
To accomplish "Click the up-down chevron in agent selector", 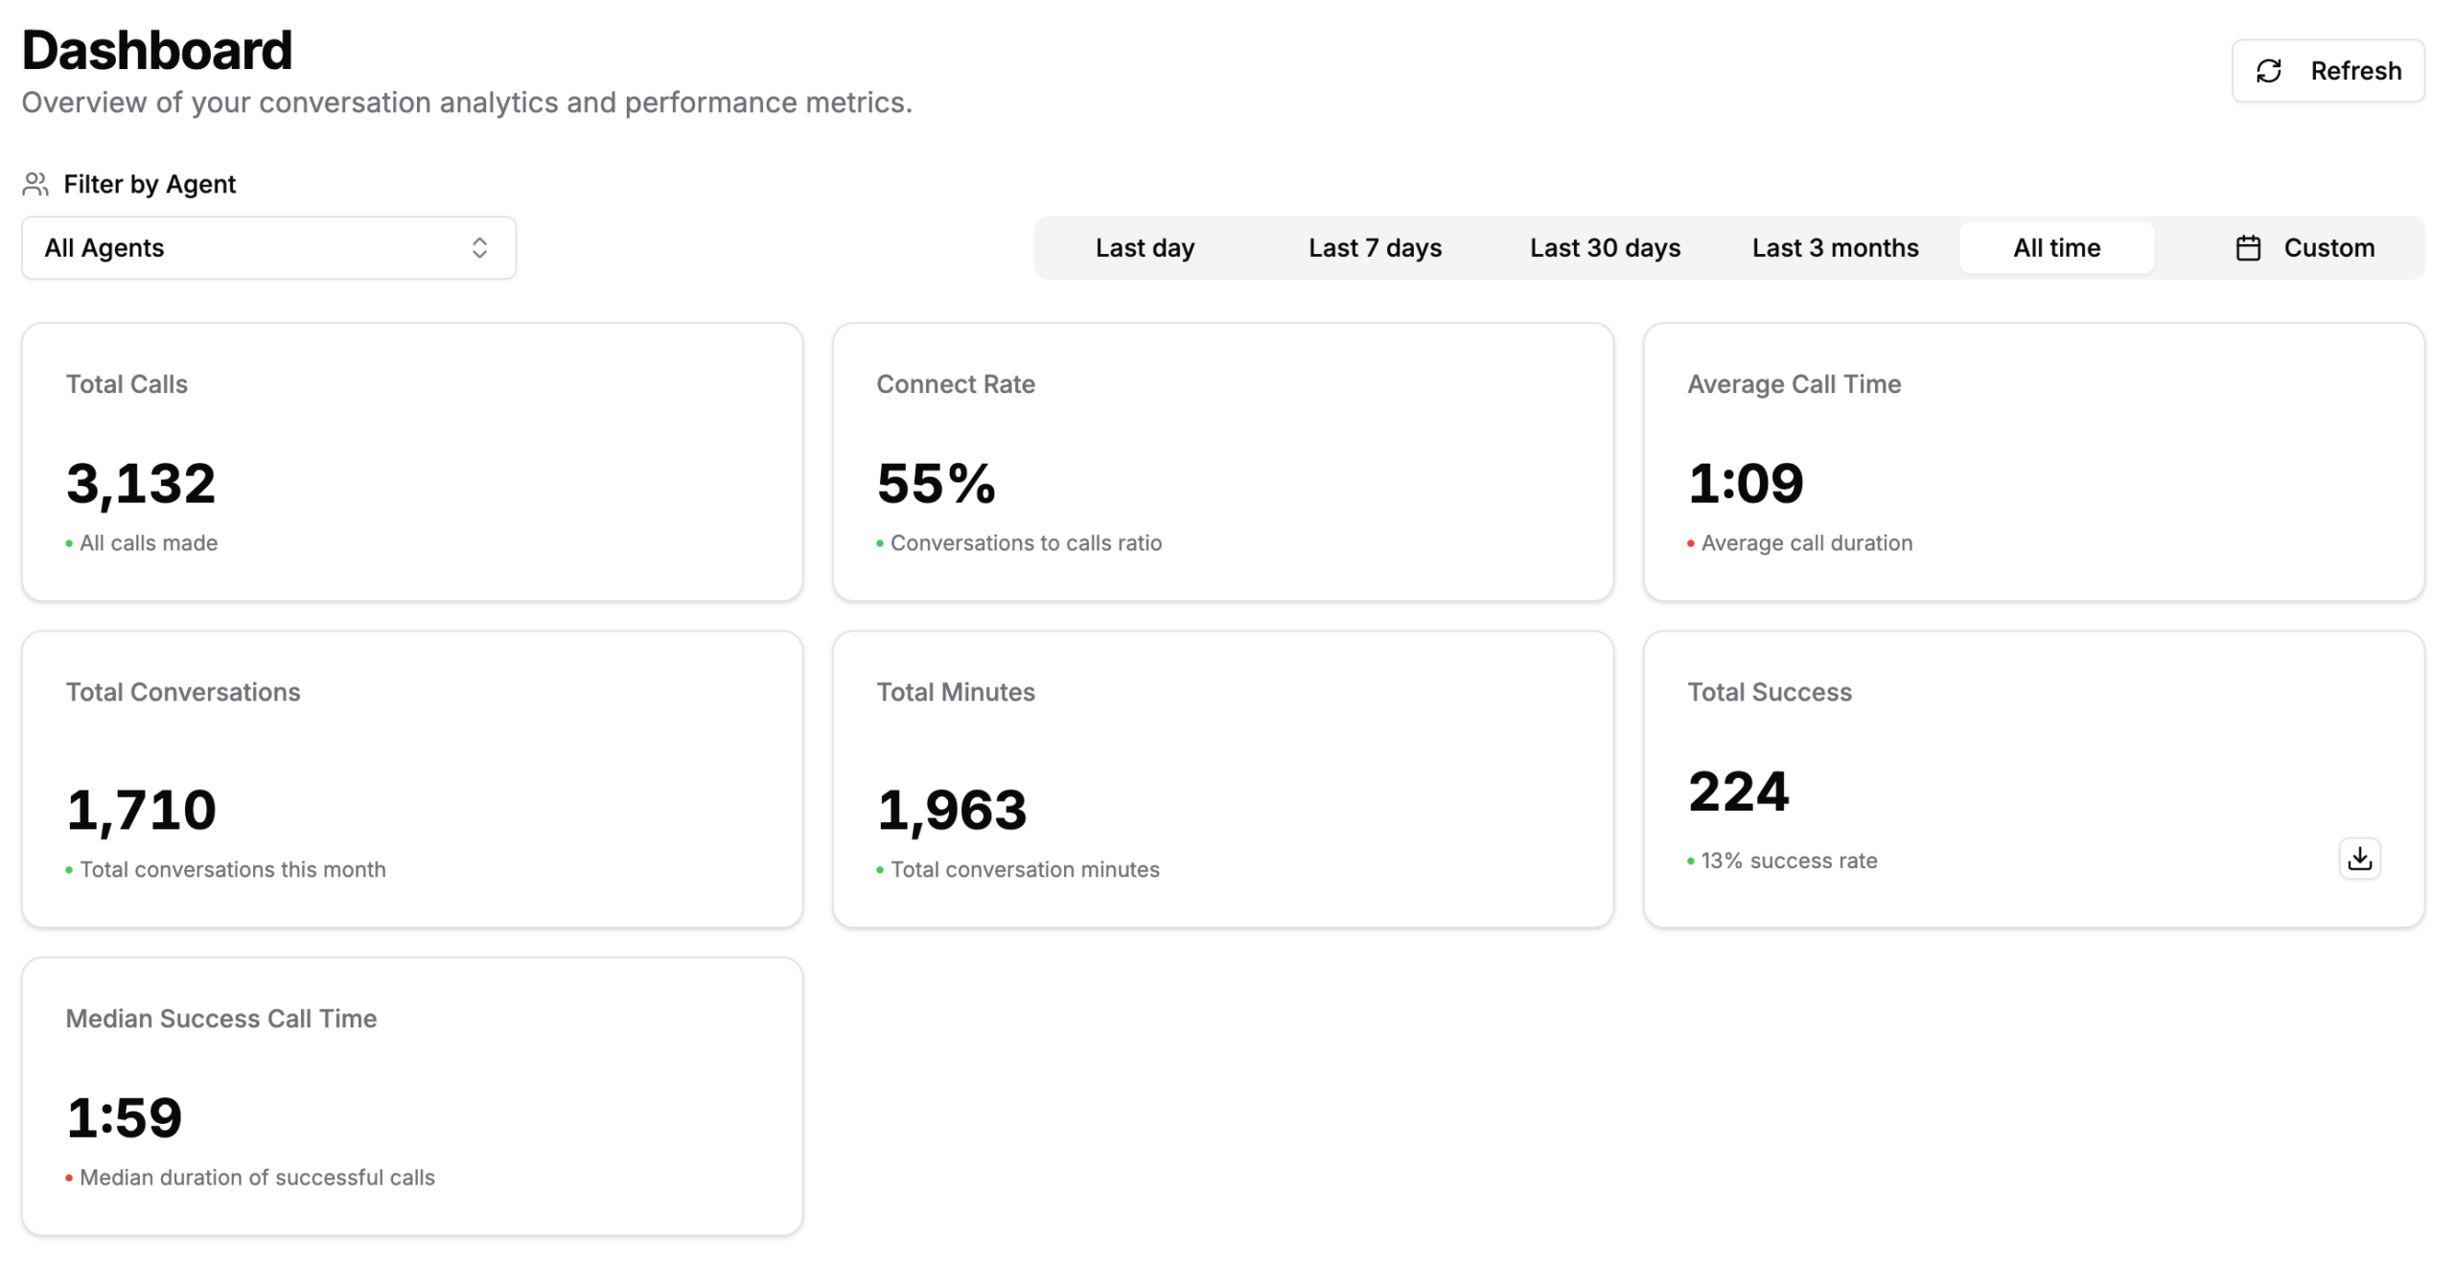I will (479, 248).
